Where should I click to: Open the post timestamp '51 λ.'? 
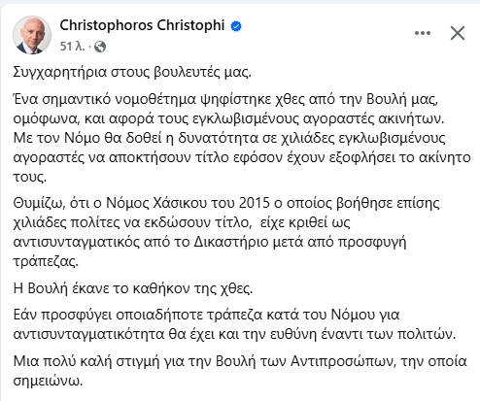coord(72,47)
